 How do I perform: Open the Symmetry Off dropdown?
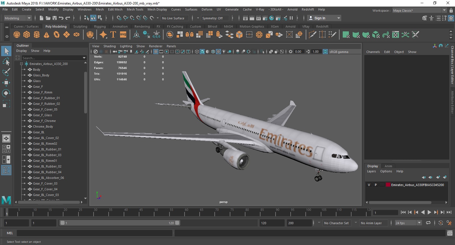(x=215, y=18)
